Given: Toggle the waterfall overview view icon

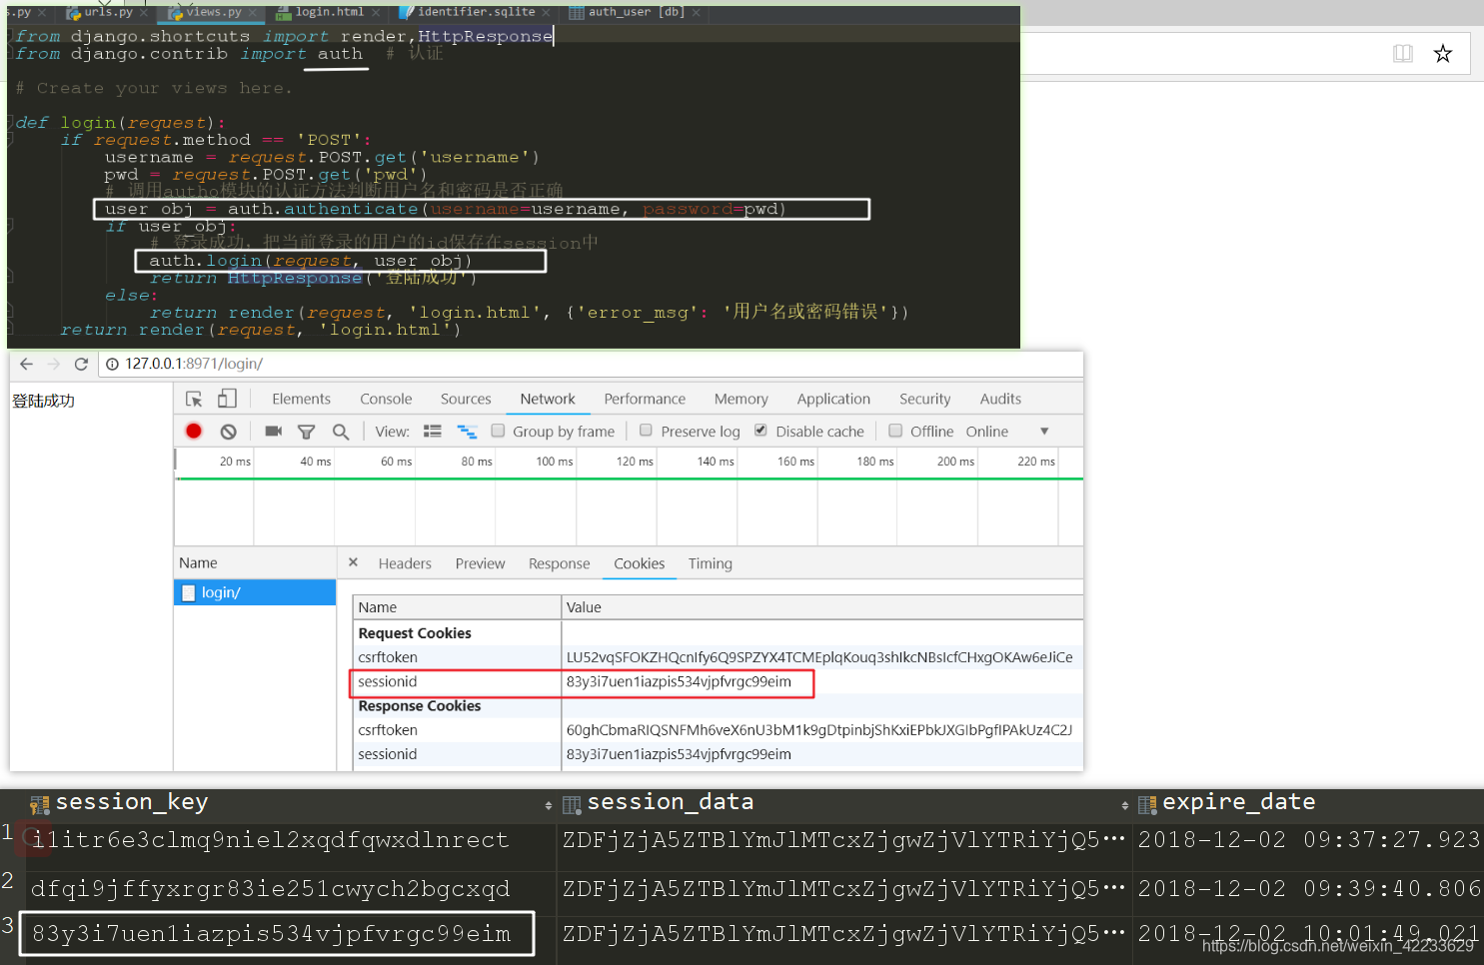Looking at the screenshot, I should [x=467, y=432].
